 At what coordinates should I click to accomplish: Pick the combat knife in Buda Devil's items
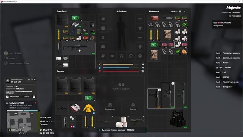coord(58,48)
